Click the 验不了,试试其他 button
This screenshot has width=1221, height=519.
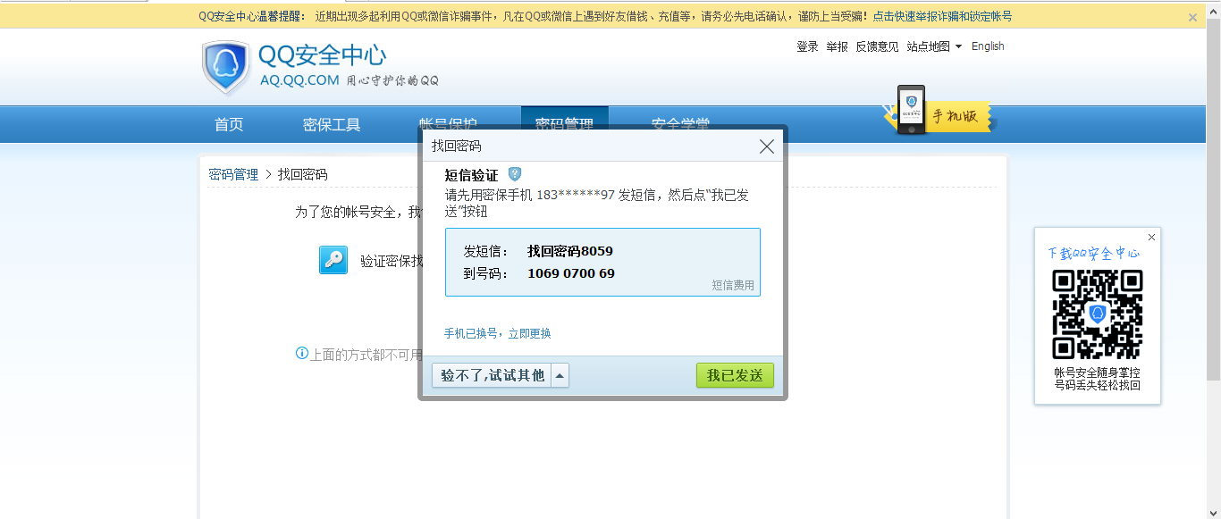click(493, 376)
